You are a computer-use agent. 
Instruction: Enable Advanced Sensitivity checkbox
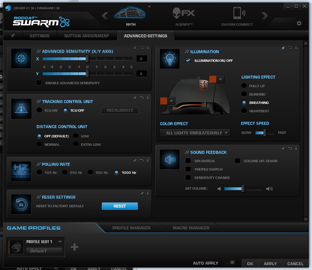[39, 83]
